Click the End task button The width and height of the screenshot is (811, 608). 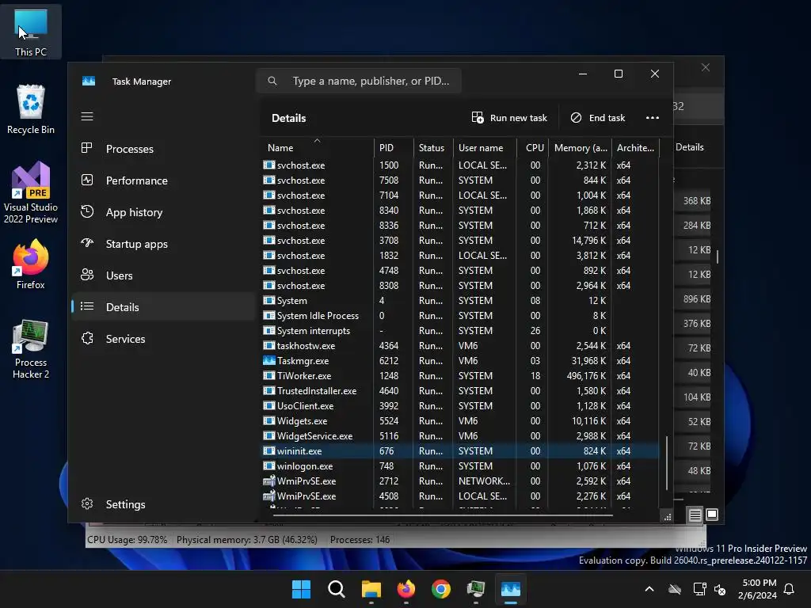coord(598,118)
